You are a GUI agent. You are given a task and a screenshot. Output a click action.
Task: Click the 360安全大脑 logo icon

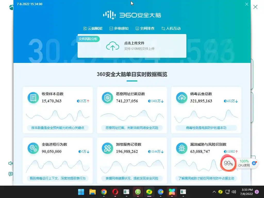tap(109, 15)
